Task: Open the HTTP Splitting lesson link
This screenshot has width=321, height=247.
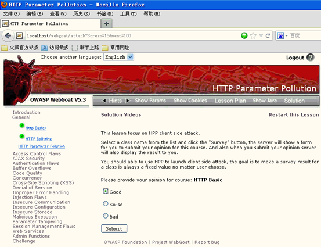Action: coord(38,139)
